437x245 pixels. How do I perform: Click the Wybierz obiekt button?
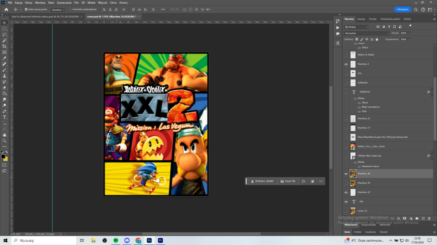point(262,181)
